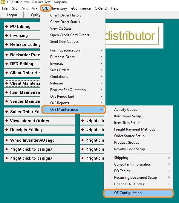Screen dimensions: 179x203
Task: Click the Invoicing shortcut button
Action: click(x=22, y=35)
